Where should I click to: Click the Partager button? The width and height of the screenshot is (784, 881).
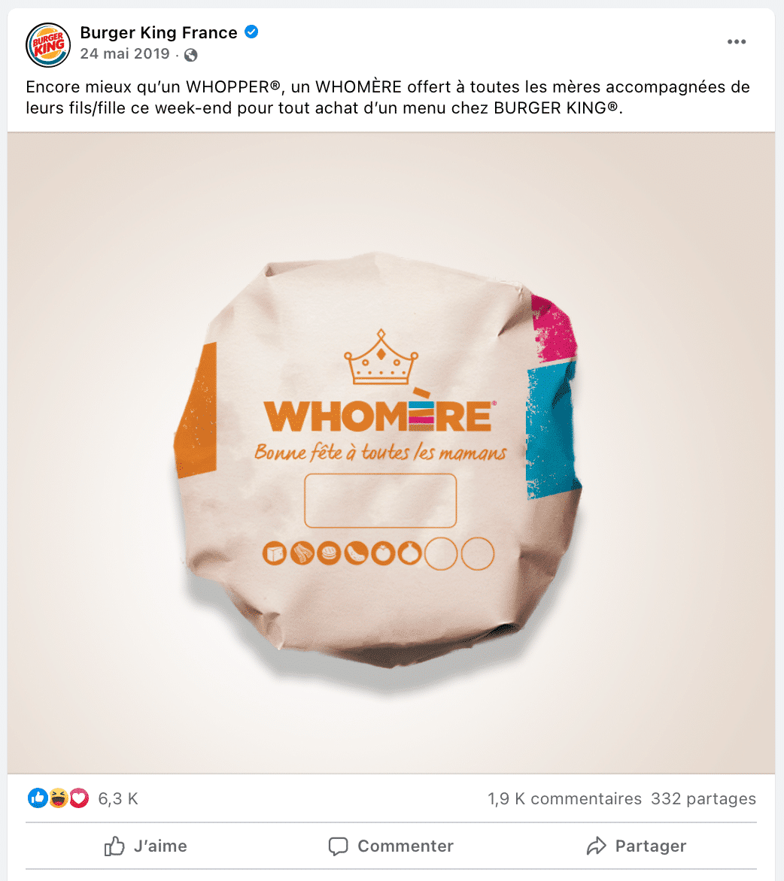tap(637, 846)
